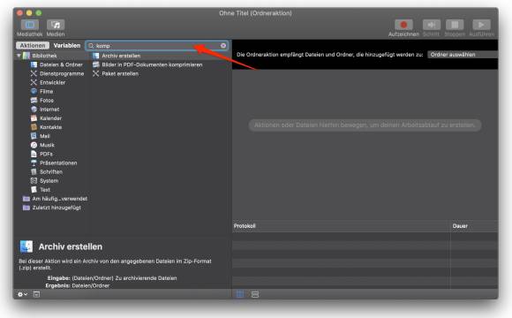Click the Stoppen toolbar icon

tap(455, 25)
